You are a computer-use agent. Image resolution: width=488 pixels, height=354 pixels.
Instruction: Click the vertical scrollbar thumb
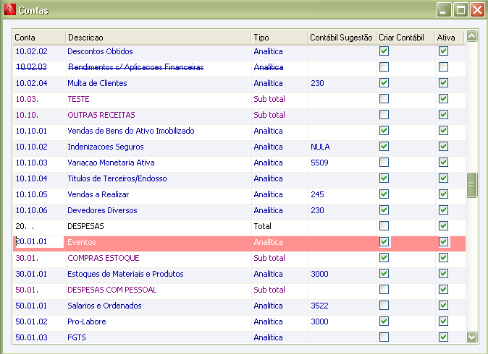click(471, 185)
